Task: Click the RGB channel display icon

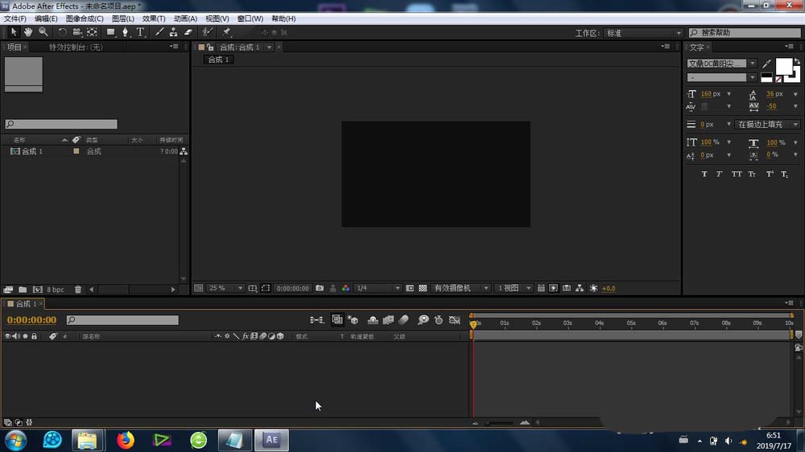Action: pos(345,289)
